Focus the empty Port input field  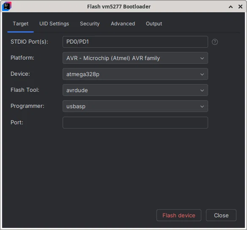(x=135, y=123)
